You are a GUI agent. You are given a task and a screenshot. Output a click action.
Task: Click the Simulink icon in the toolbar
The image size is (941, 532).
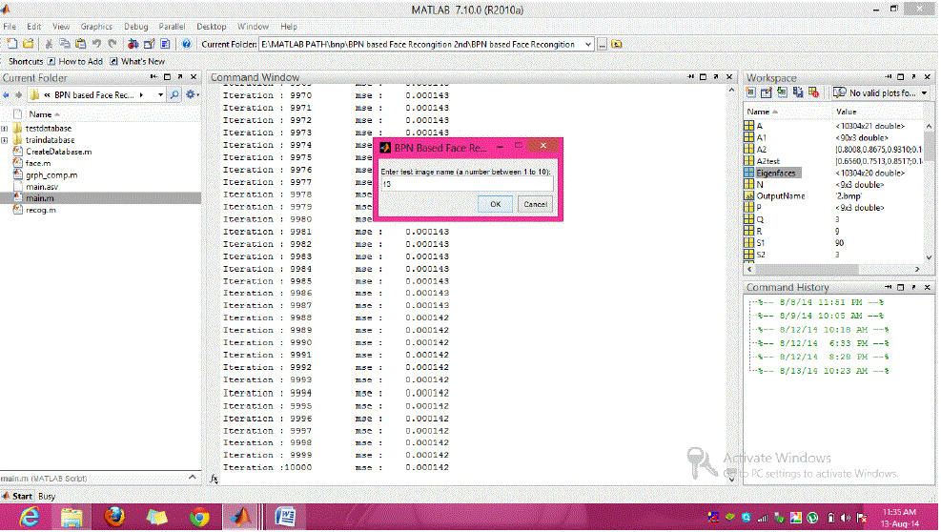133,44
